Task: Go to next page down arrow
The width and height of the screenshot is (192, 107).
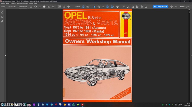Action: click(x=68, y=7)
